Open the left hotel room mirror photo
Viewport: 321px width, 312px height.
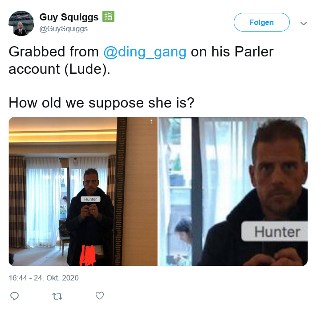point(83,191)
